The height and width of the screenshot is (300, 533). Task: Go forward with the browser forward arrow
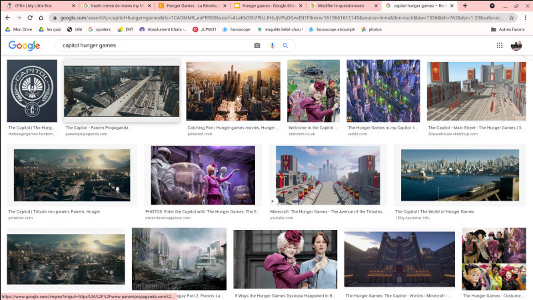coord(19,18)
